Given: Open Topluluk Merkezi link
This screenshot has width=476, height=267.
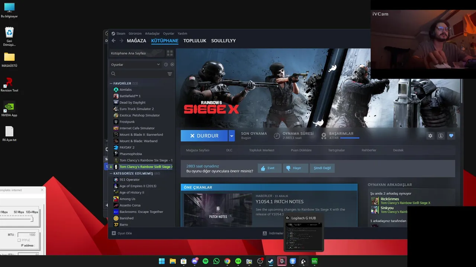Looking at the screenshot, I should pyautogui.click(x=261, y=150).
